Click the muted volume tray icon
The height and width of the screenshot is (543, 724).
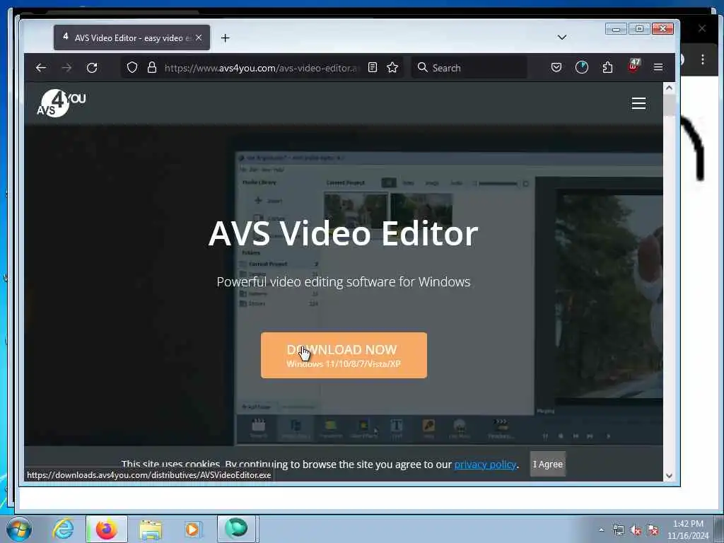[636, 530]
